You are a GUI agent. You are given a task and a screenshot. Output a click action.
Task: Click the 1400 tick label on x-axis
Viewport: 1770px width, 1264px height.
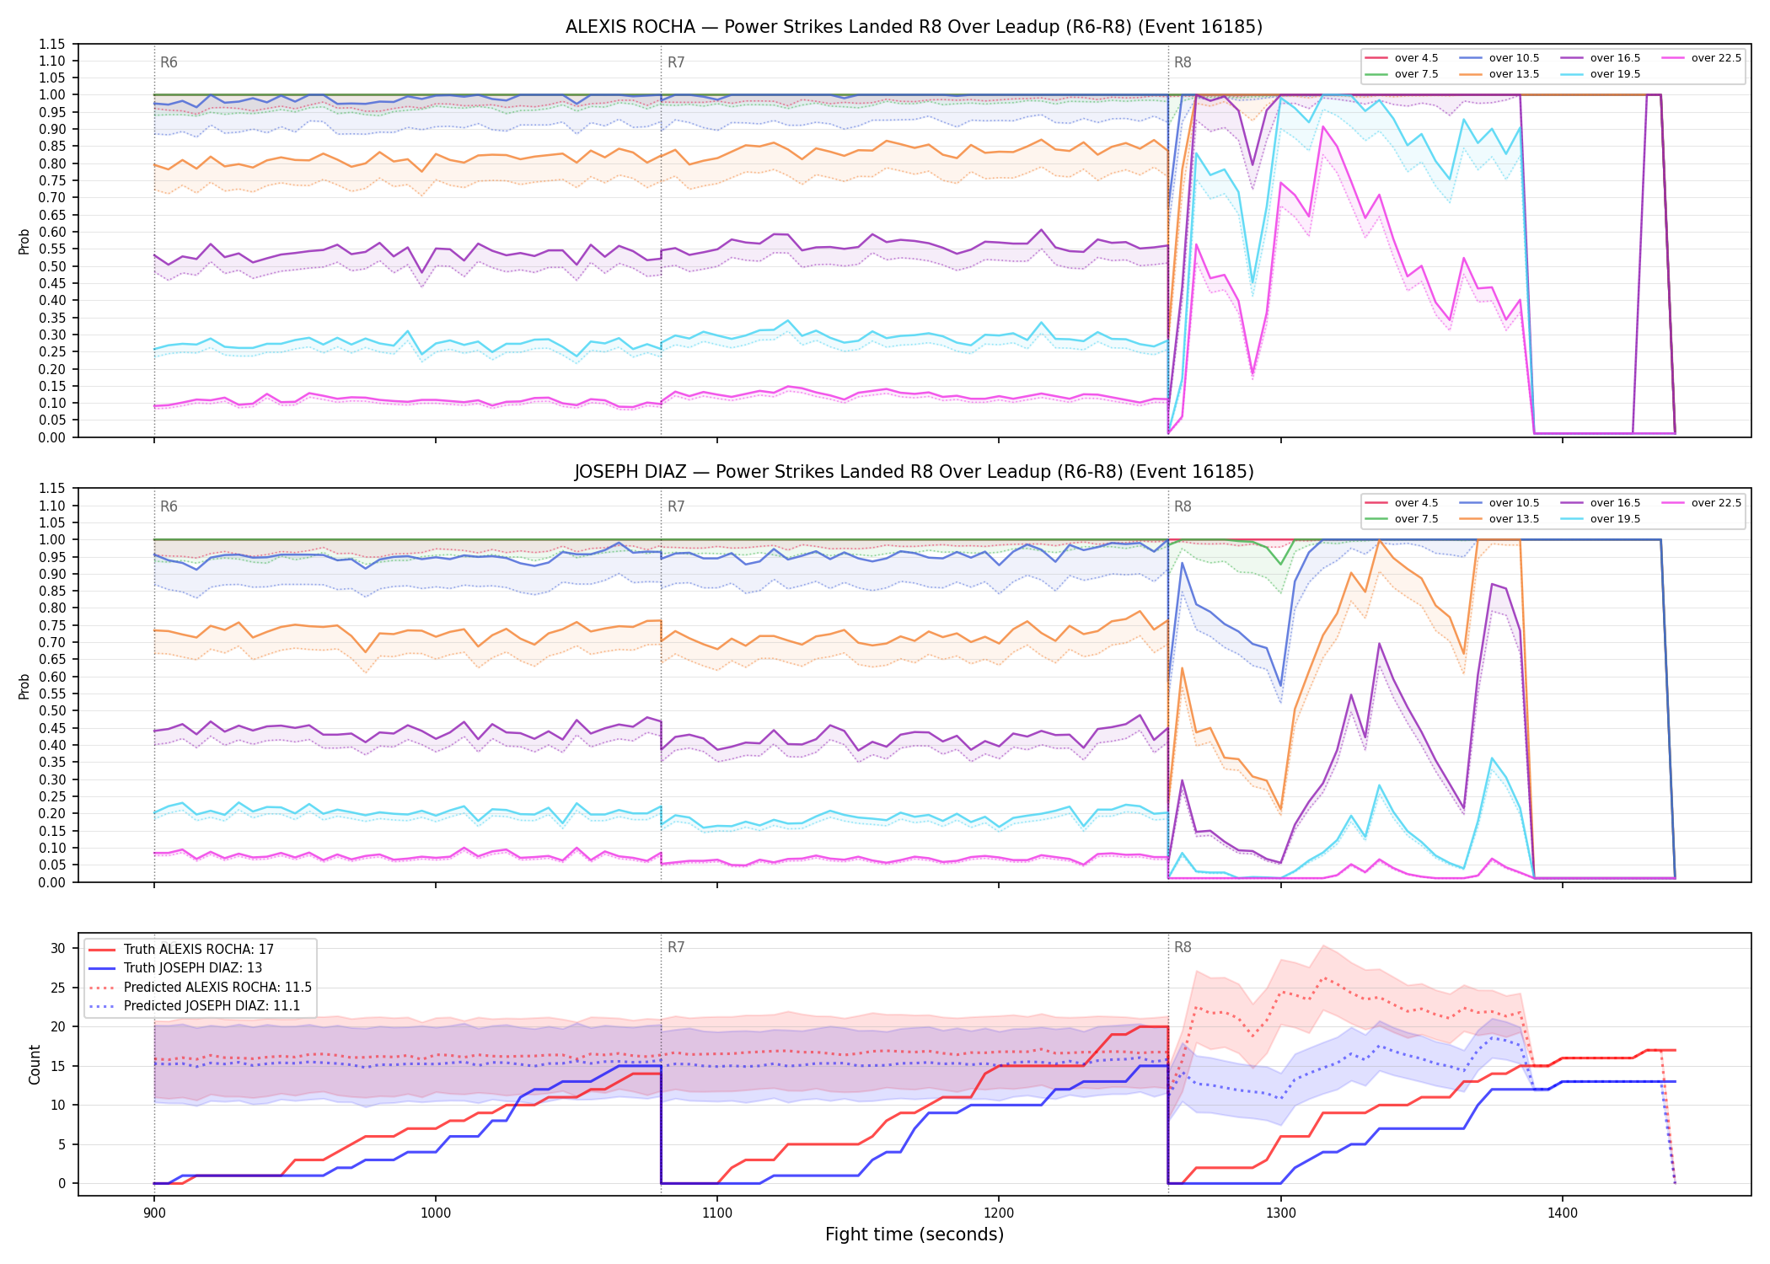[x=1563, y=1213]
